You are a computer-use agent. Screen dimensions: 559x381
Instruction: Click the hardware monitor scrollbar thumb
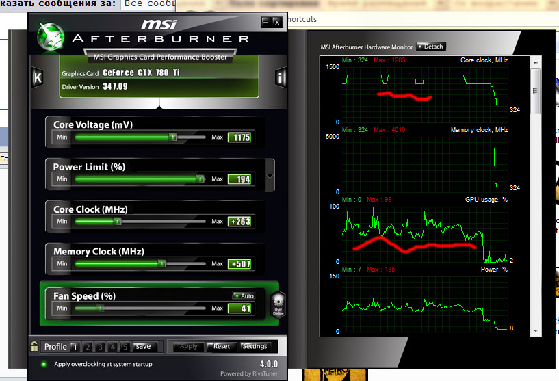click(536, 91)
